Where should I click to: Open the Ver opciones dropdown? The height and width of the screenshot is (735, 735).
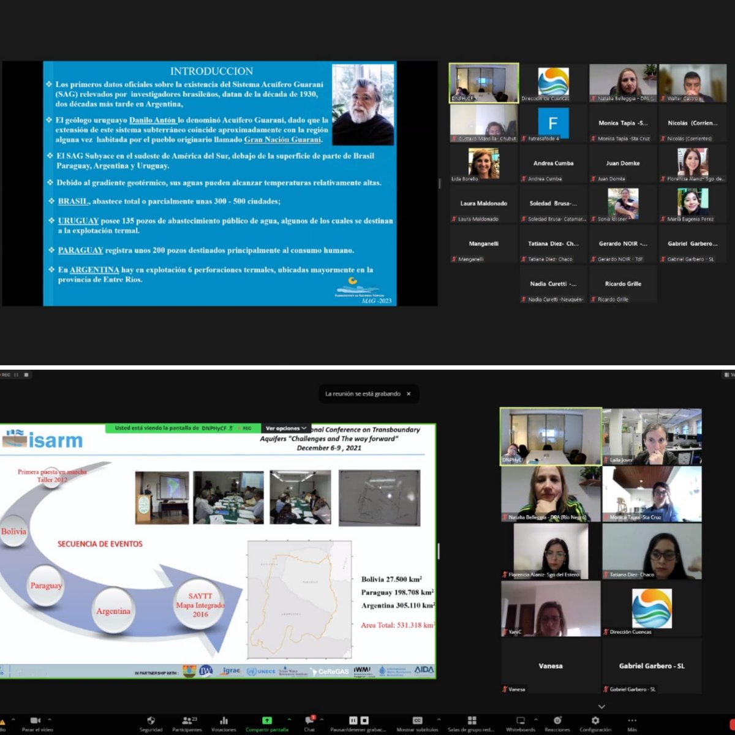pyautogui.click(x=286, y=428)
